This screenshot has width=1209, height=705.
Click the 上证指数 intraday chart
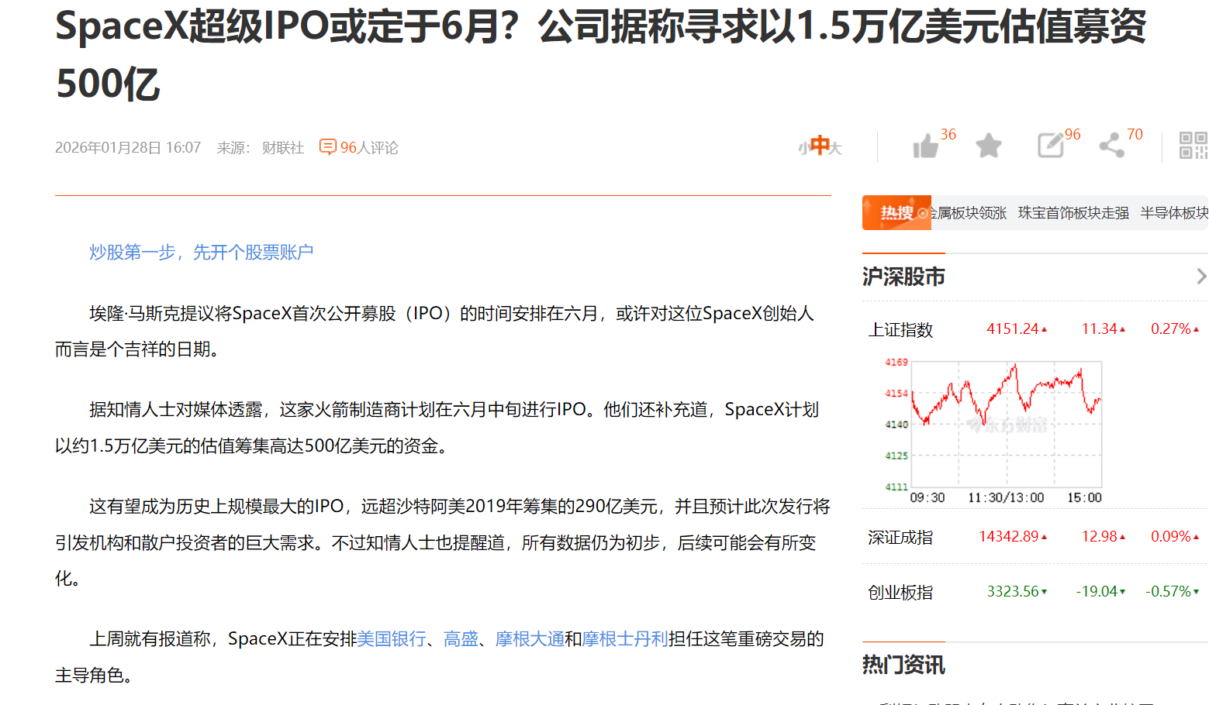[994, 430]
